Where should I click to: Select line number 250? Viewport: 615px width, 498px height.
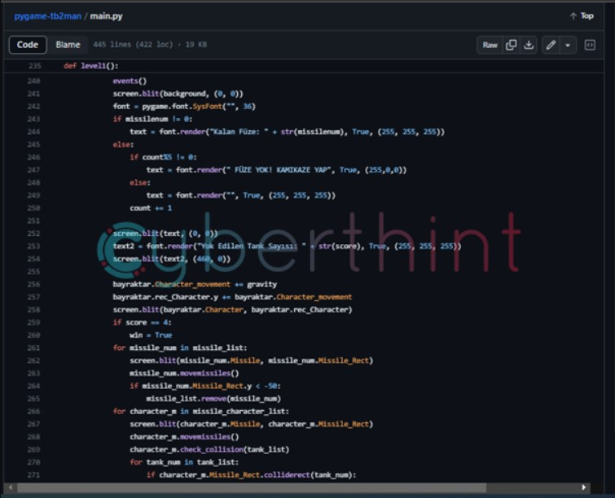[33, 221]
